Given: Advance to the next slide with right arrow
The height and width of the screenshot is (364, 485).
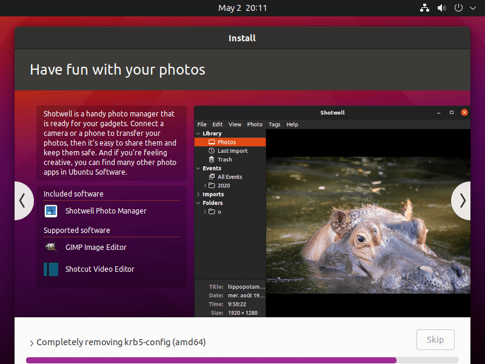Looking at the screenshot, I should click(461, 201).
